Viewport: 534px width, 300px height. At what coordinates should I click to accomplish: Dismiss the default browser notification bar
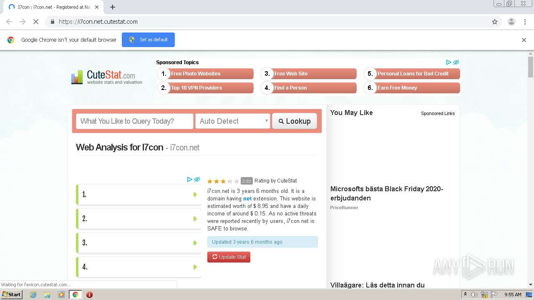pos(524,40)
